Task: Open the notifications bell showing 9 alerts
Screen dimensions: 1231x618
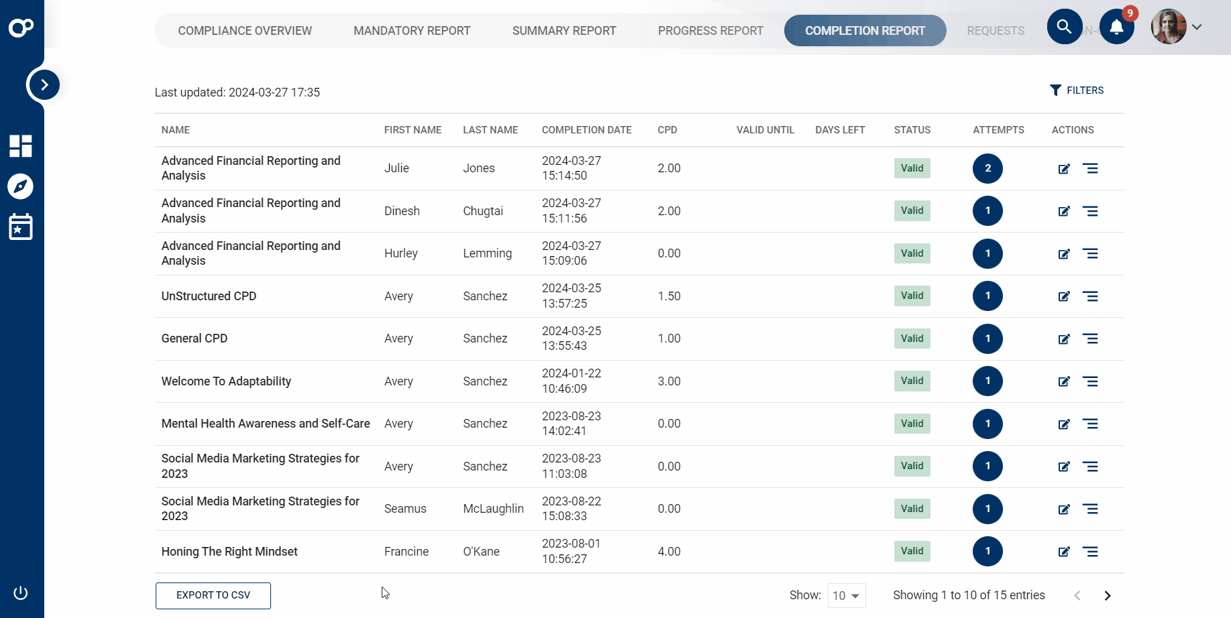Action: [x=1117, y=27]
